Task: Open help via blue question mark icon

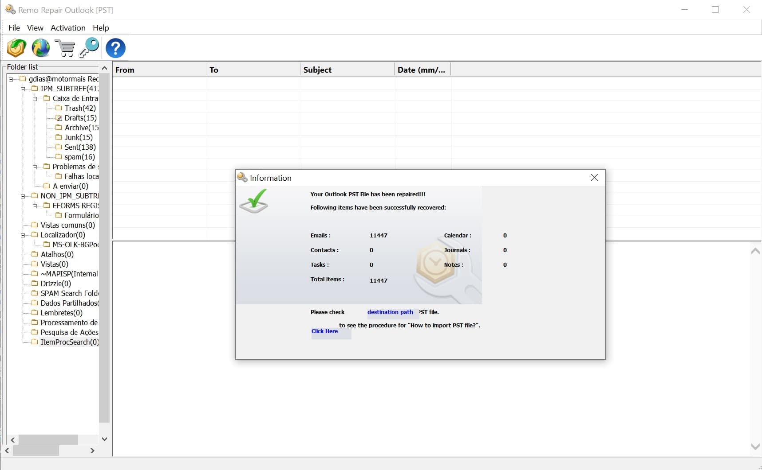Action: tap(115, 48)
